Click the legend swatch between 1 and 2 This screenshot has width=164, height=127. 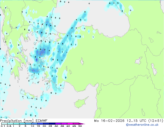pyautogui.click(x=16, y=124)
